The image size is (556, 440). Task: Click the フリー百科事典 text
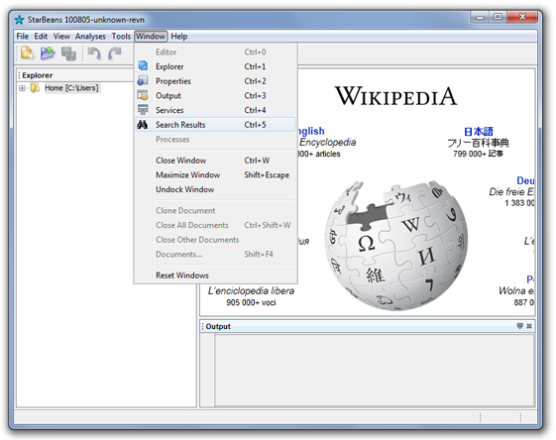coord(478,143)
